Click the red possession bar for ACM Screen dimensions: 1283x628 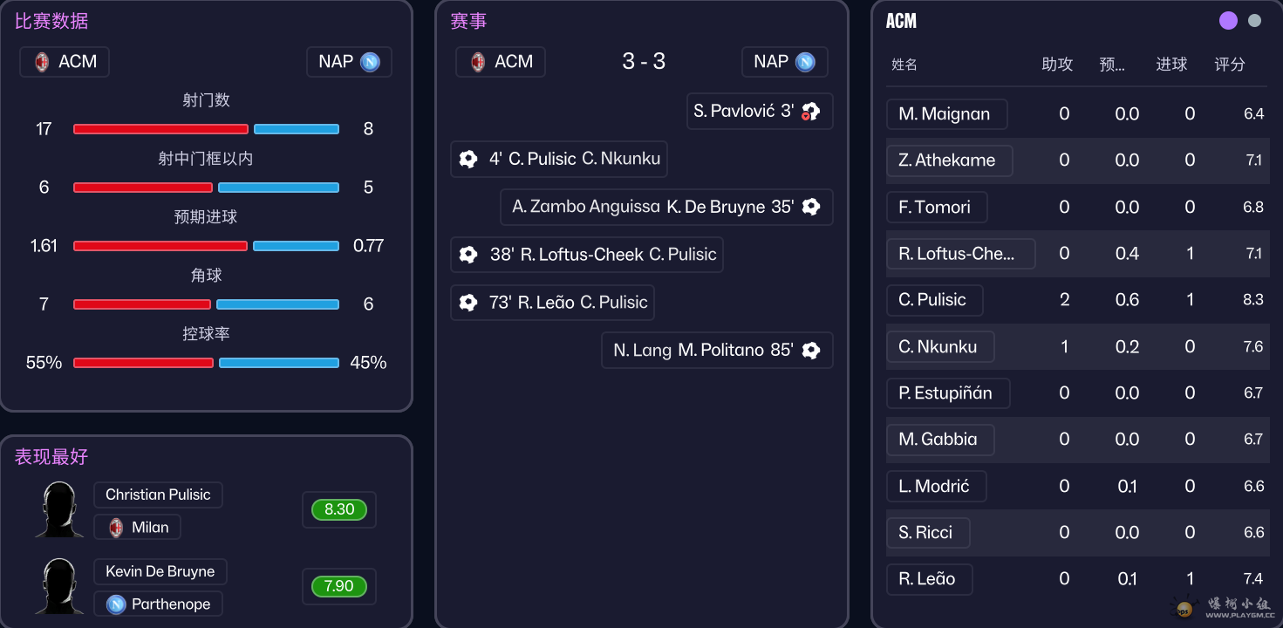pyautogui.click(x=143, y=363)
